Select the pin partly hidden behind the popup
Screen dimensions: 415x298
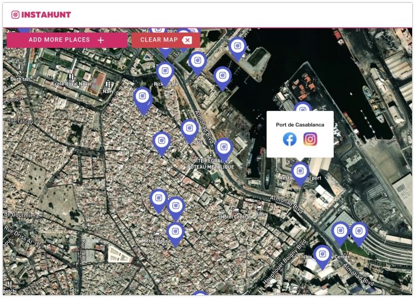tap(303, 107)
